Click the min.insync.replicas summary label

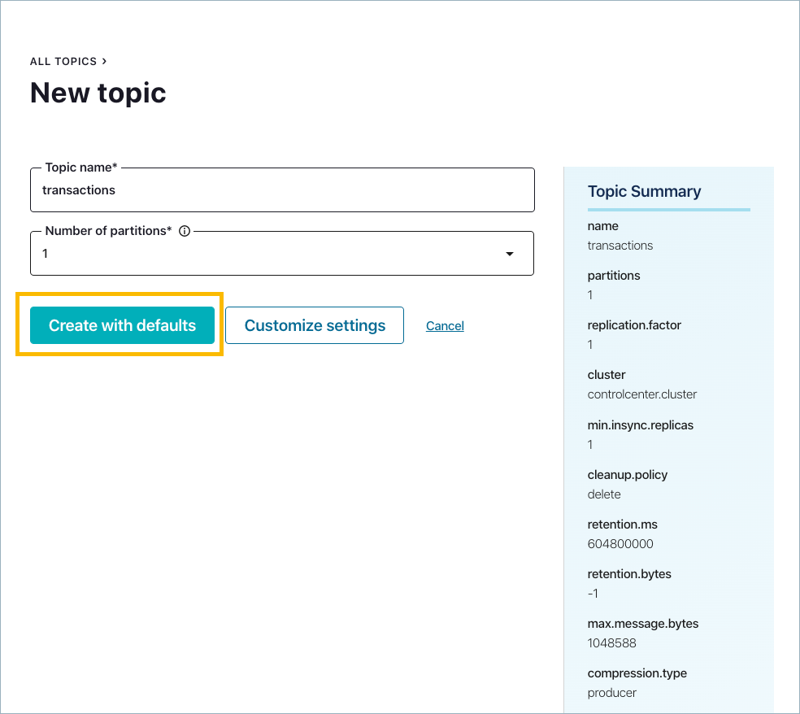click(641, 424)
